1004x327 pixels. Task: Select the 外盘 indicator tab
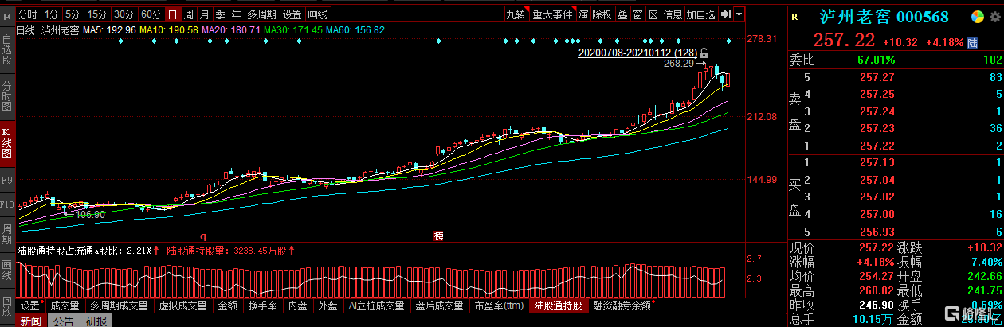coord(328,306)
